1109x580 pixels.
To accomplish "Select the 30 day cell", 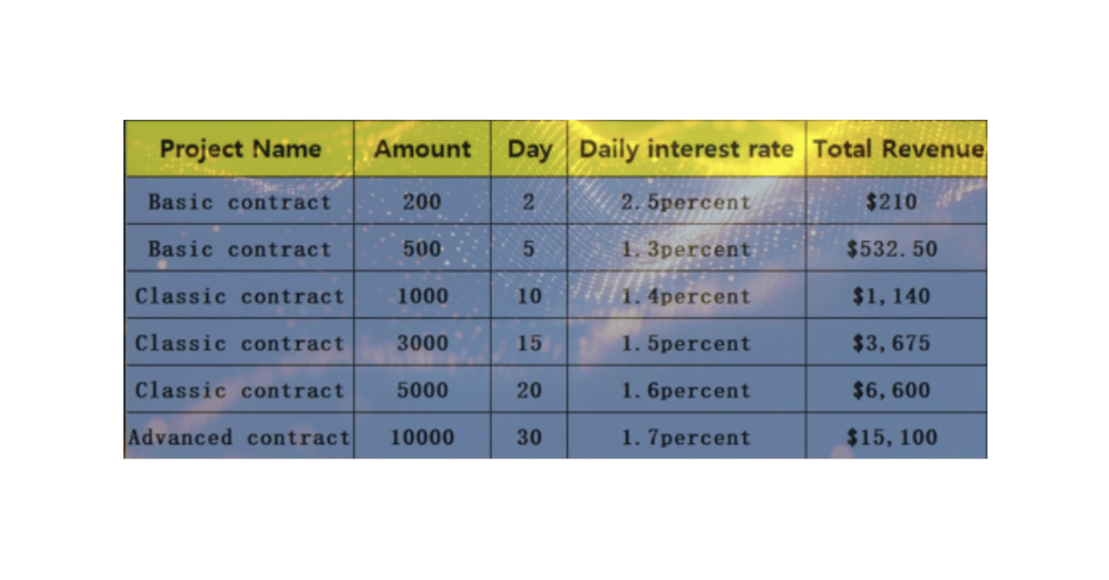I will tap(530, 436).
